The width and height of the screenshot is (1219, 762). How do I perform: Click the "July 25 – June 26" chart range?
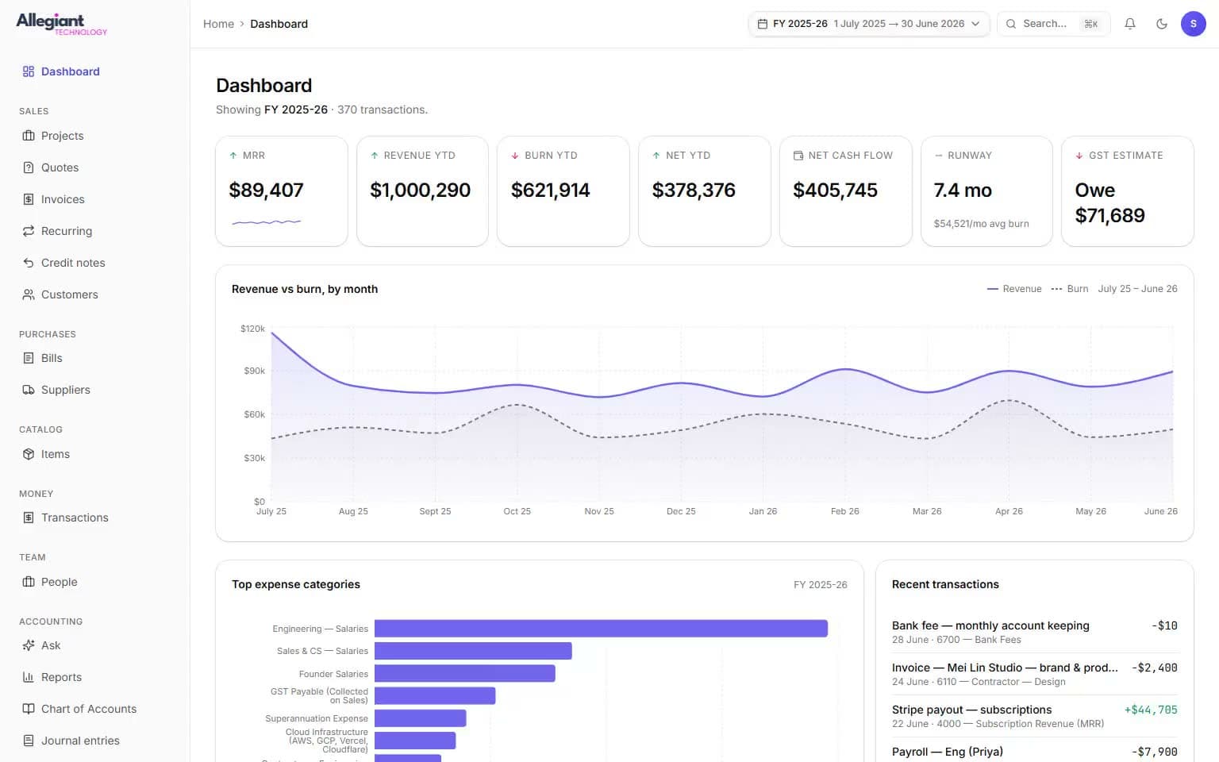pos(1137,289)
